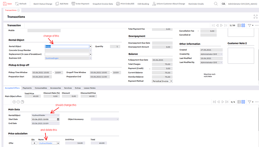Open the Start Date calendar picker
The image size is (259, 147).
point(58,119)
